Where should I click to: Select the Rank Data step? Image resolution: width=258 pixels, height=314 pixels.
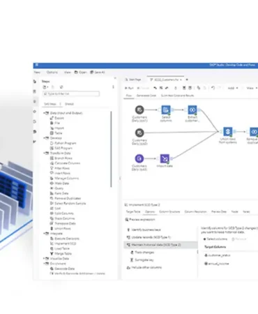tap(59, 193)
